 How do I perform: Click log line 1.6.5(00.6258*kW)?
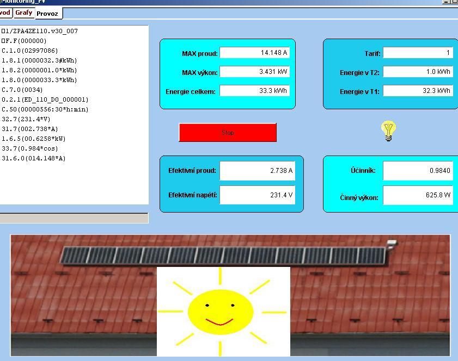(x=34, y=139)
